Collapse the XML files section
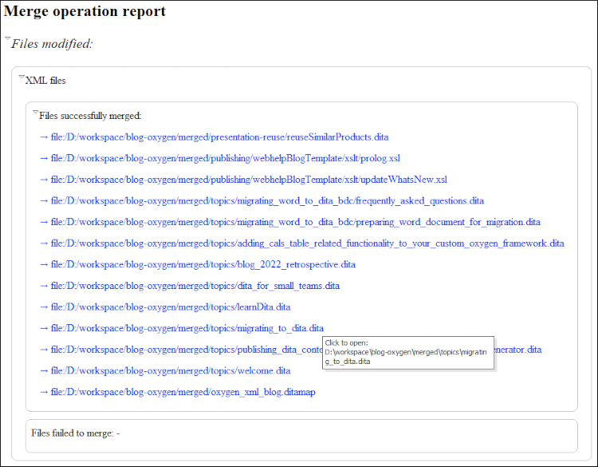Screen dimensions: 598x467 22,77
